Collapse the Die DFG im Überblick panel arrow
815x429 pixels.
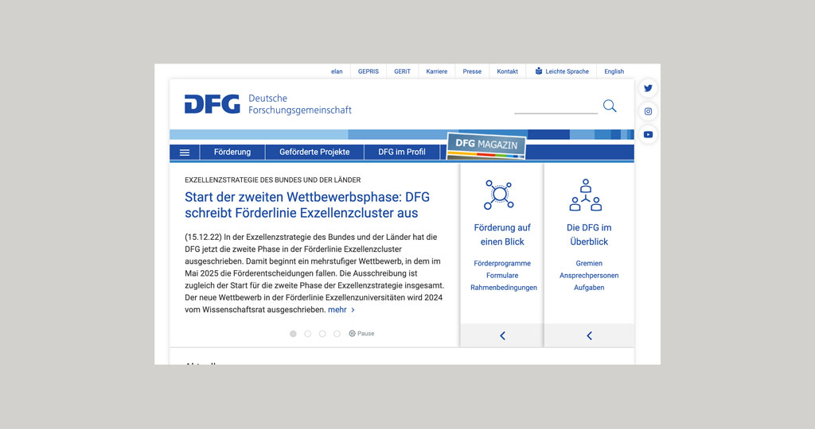click(x=589, y=336)
